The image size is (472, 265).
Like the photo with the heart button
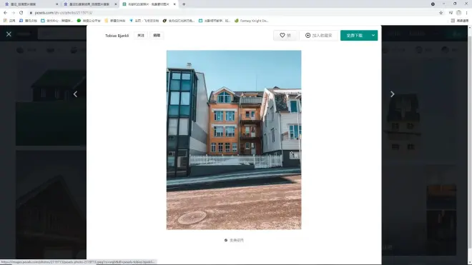coord(285,35)
